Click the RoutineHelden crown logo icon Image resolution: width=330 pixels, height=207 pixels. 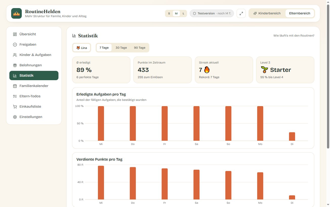tap(16, 13)
